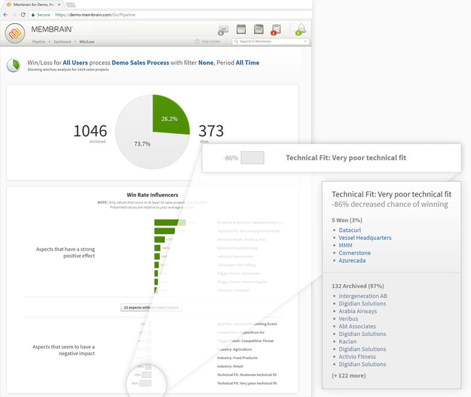Go to the Pipeline breadcrumb

click(x=39, y=42)
